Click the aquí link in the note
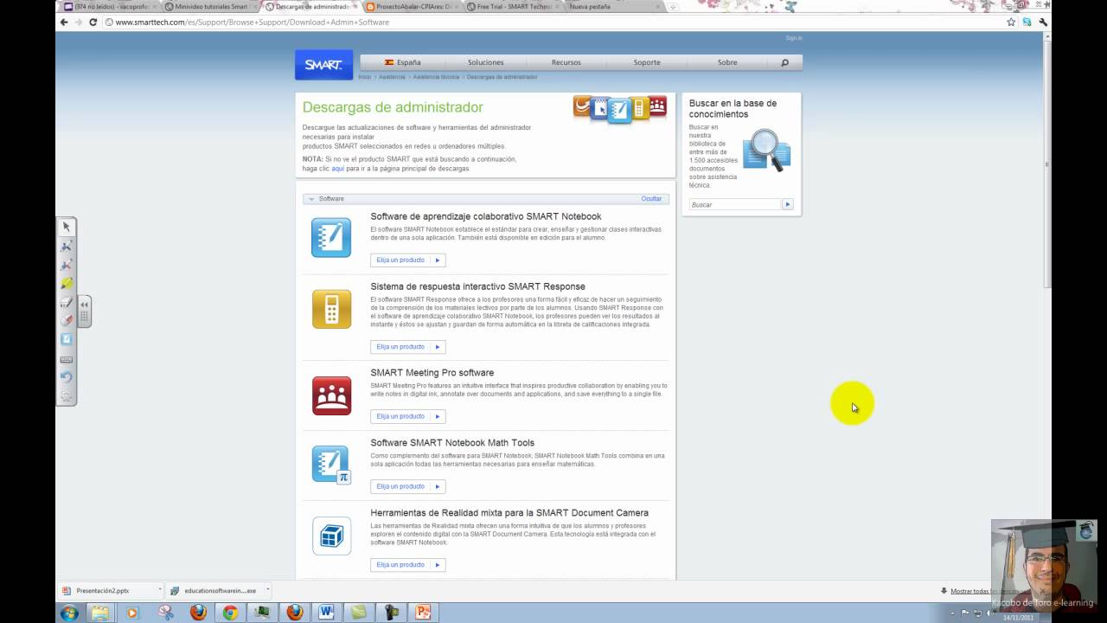 pyautogui.click(x=338, y=169)
